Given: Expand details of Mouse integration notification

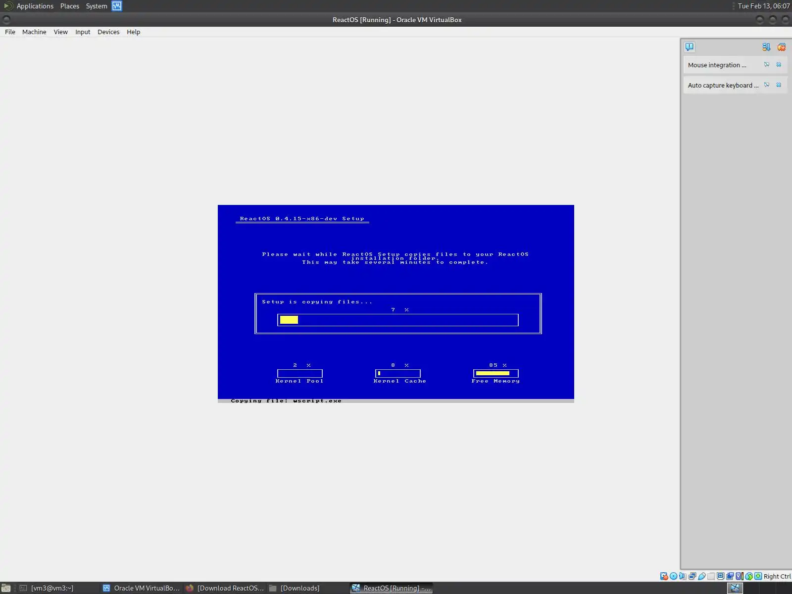Looking at the screenshot, I should [767, 65].
